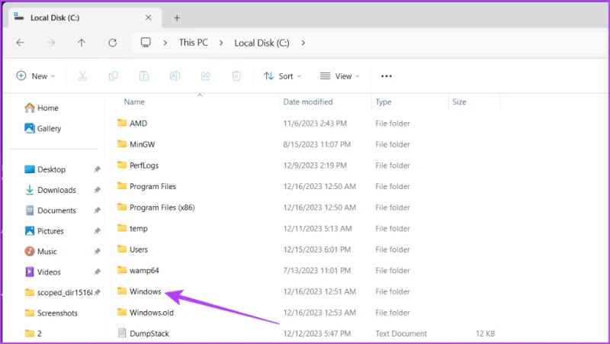
Task: Click the 7/13/2023 11:01 PM date cell
Action: click(x=316, y=271)
